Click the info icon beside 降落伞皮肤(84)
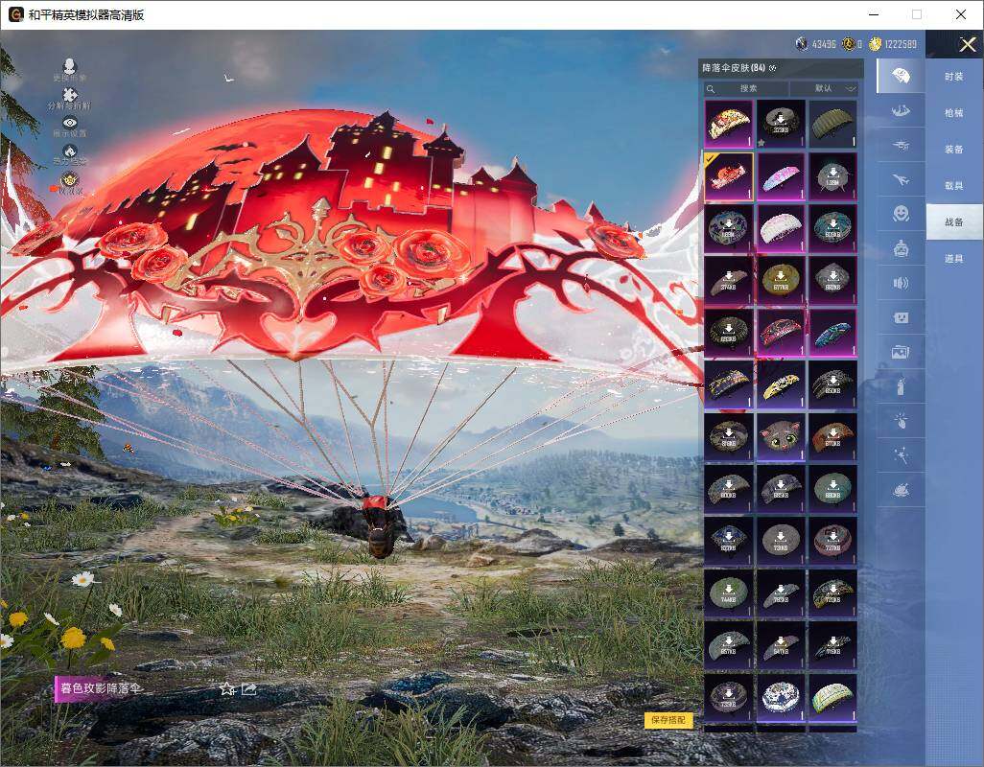The image size is (984, 767). click(772, 68)
